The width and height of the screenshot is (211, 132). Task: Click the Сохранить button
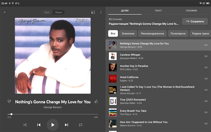[195, 21]
